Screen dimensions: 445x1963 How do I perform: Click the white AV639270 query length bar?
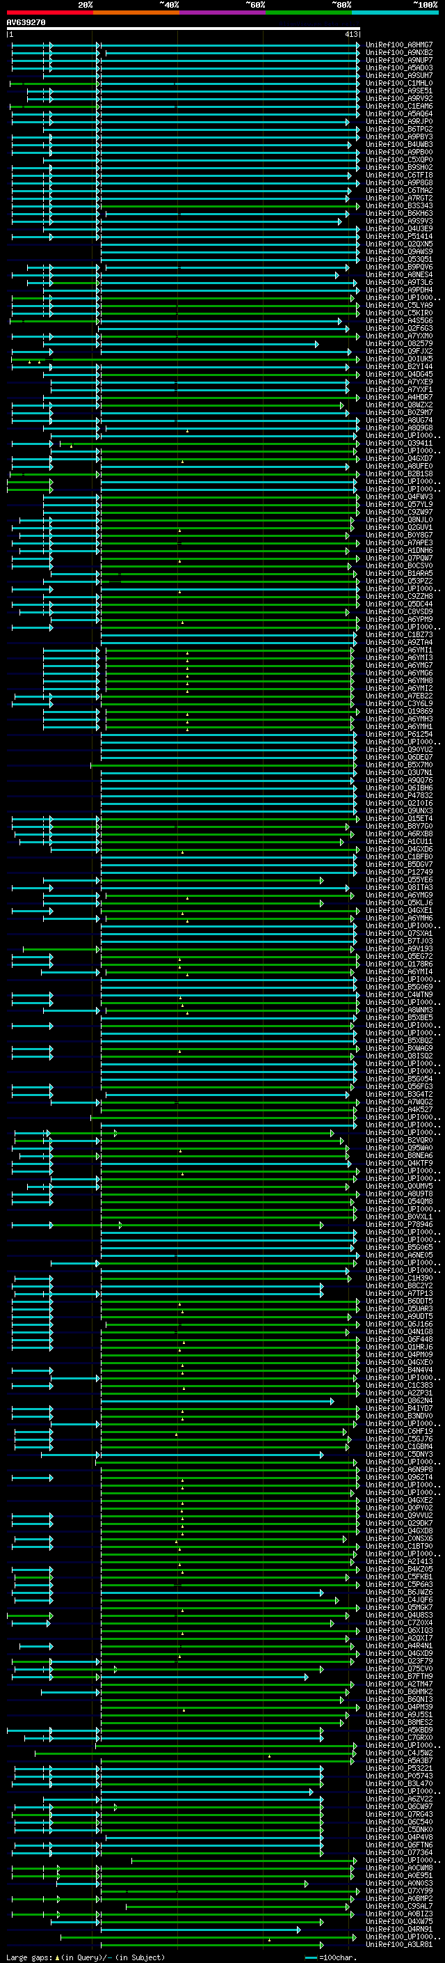(184, 29)
